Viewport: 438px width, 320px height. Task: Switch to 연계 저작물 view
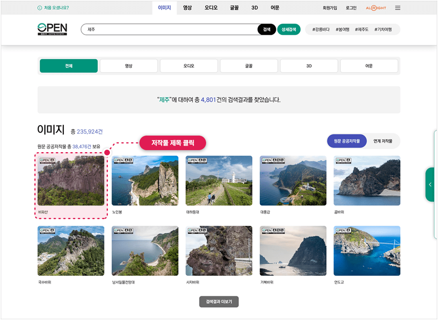pyautogui.click(x=383, y=141)
